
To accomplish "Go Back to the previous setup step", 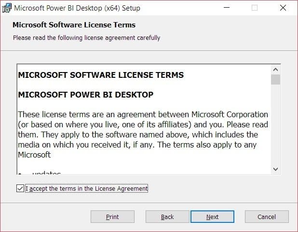I will pos(167,217).
